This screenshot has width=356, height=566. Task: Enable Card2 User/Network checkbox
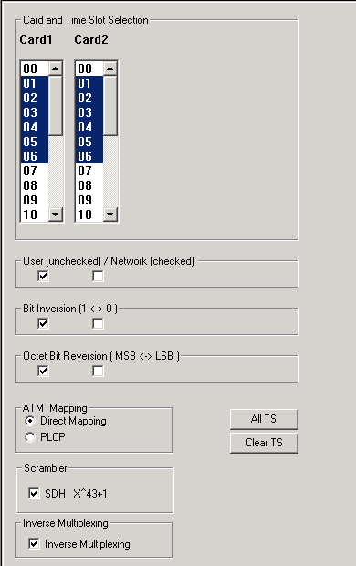tap(98, 276)
